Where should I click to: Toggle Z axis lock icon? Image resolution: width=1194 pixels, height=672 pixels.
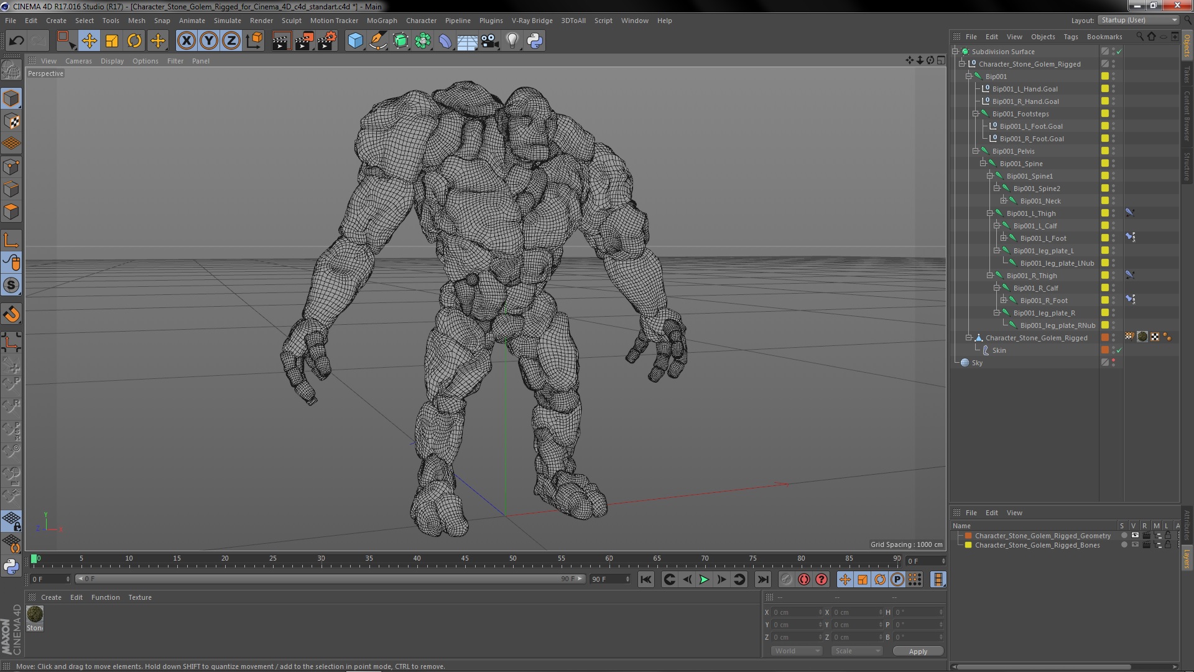231,41
